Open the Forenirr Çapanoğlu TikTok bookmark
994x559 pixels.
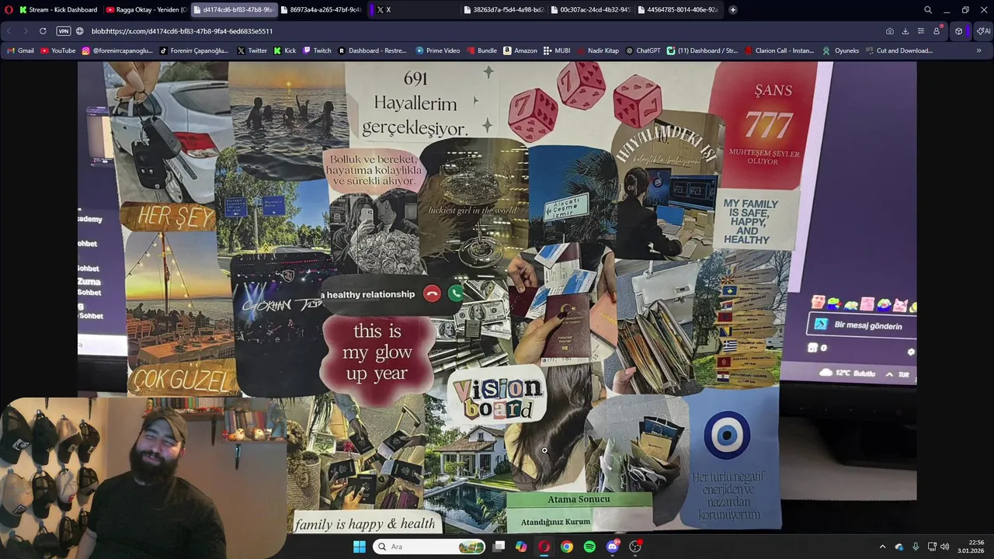tap(194, 50)
